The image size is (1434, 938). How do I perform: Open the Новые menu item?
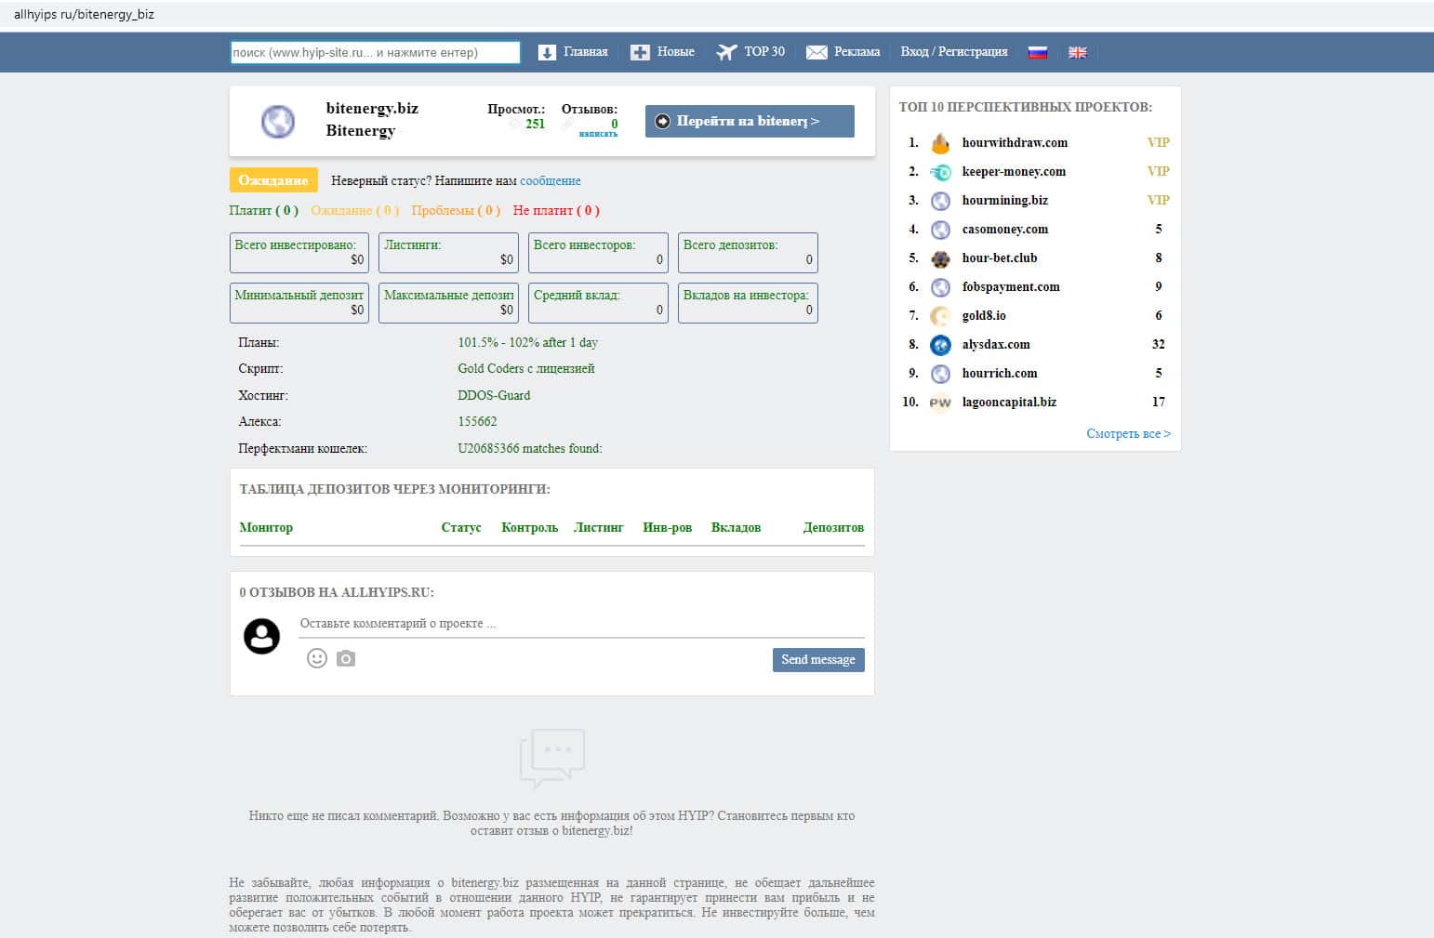pyautogui.click(x=663, y=52)
